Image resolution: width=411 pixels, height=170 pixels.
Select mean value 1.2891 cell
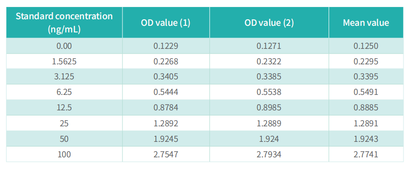[x=366, y=123]
